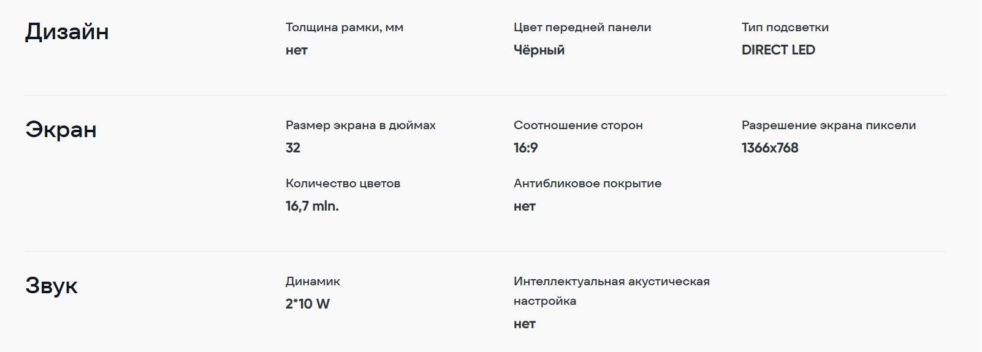Click the Тип подсветки label

785,28
